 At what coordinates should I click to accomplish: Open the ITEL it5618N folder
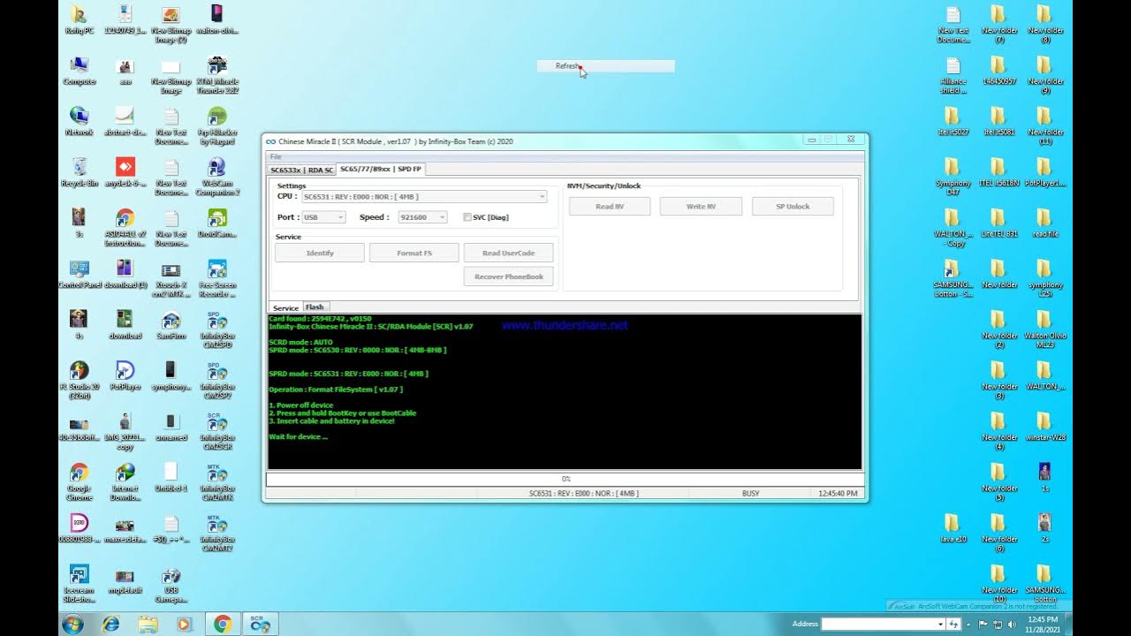(998, 171)
